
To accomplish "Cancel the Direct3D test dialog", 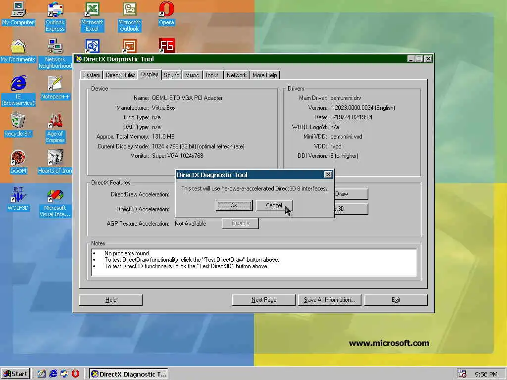I will (x=274, y=205).
